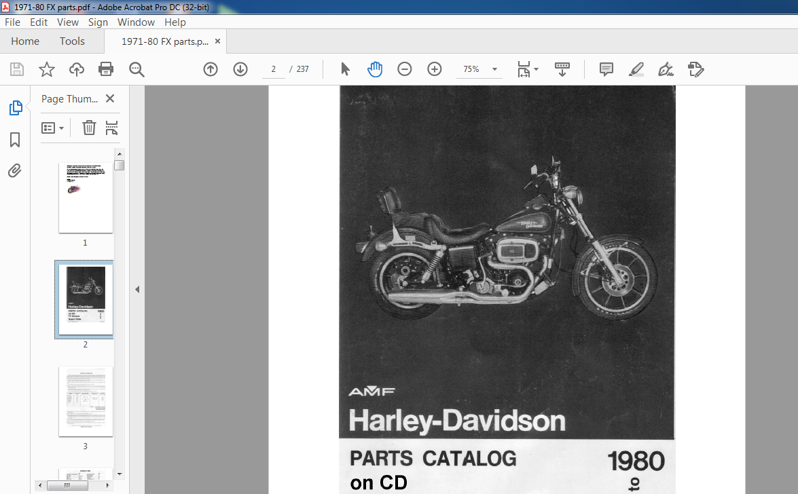Close the Page Thumbnails panel
The width and height of the screenshot is (798, 494).
coord(110,98)
